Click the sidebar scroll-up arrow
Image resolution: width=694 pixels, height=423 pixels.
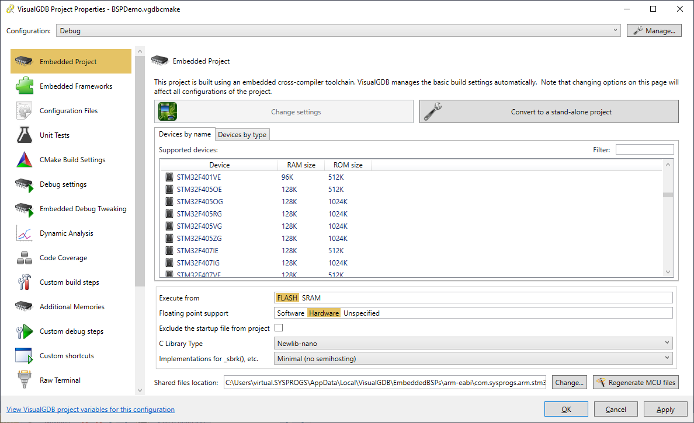(140, 51)
